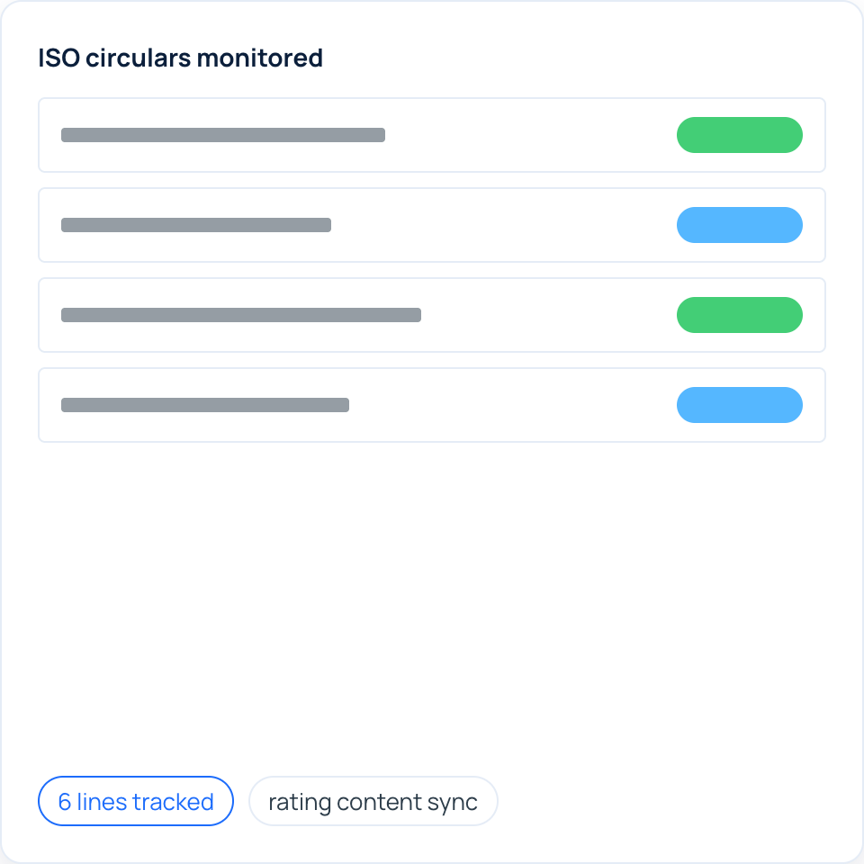Select the gray placeholder bar in fourth row

click(205, 405)
